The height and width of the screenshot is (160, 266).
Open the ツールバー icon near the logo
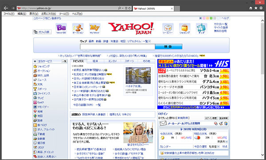tap(168, 28)
